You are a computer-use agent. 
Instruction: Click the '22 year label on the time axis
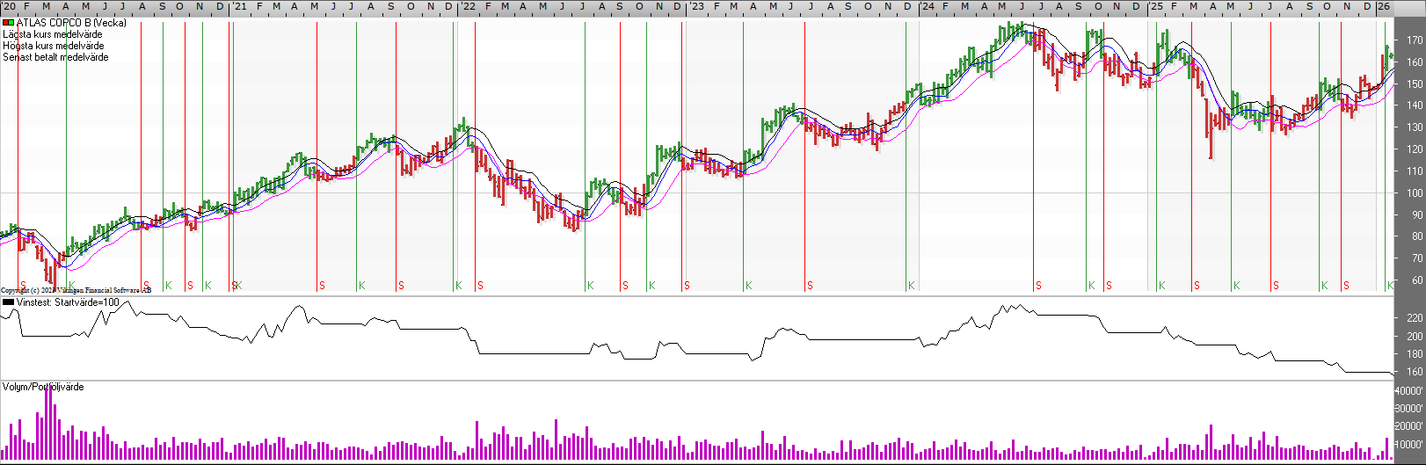point(469,6)
